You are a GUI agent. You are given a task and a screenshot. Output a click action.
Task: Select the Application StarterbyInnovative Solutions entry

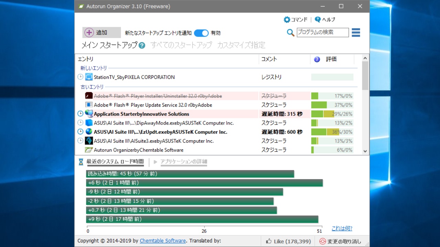coord(141,114)
